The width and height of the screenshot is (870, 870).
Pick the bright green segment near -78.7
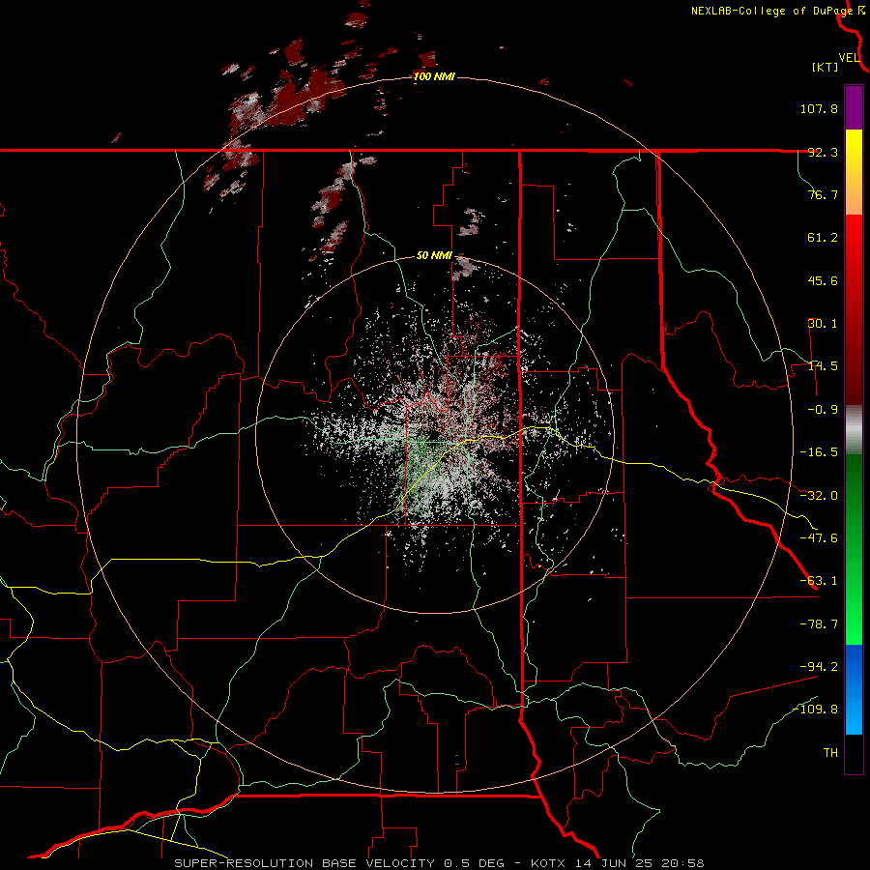pos(854,624)
